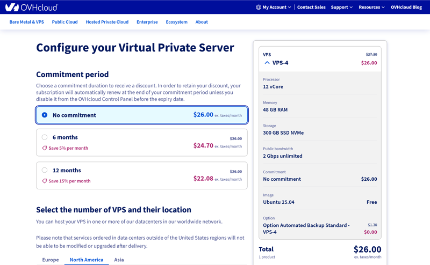Switch to the Asia location tab
The height and width of the screenshot is (265, 430).
(119, 260)
